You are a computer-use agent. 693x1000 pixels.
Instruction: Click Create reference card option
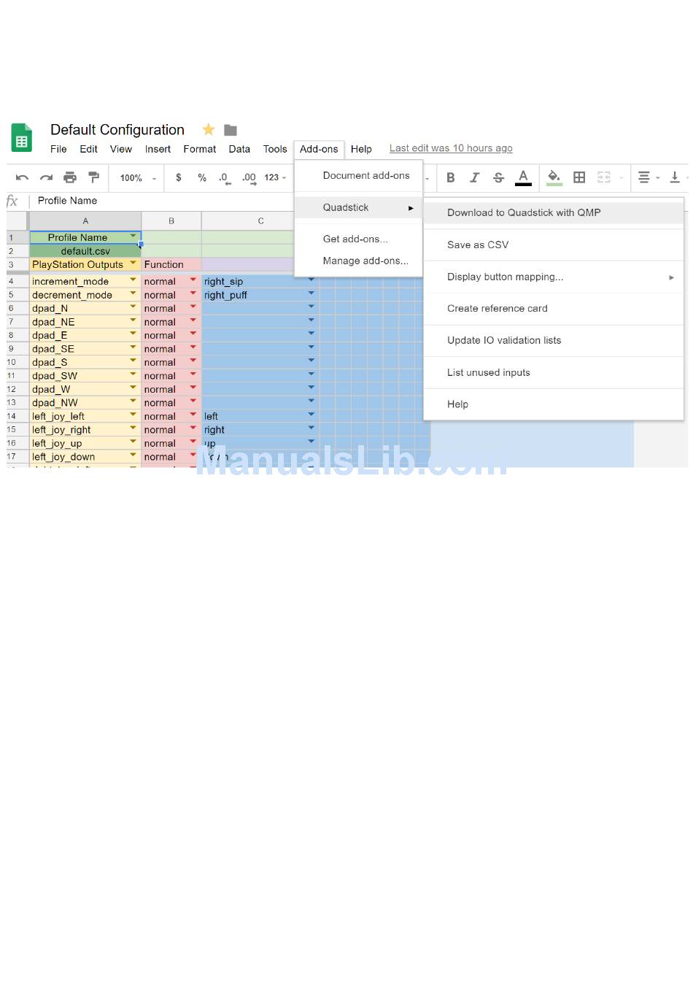(498, 309)
